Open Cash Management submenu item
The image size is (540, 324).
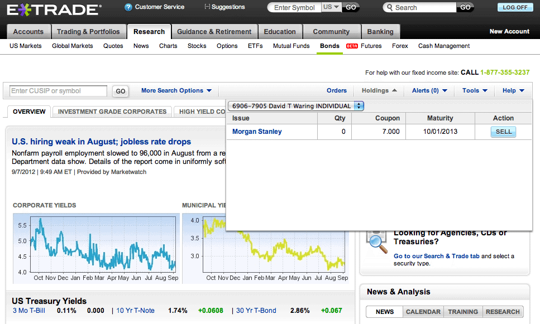coord(444,46)
